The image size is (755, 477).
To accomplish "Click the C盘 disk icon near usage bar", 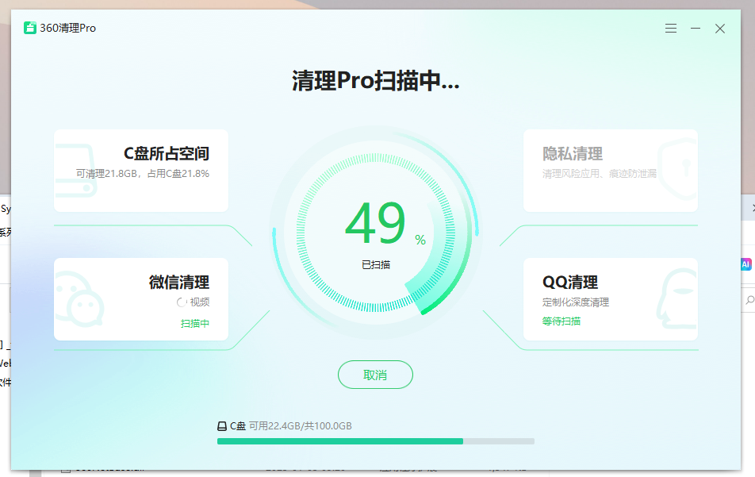I will click(222, 426).
